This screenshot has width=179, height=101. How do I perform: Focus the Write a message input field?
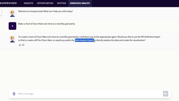click(x=89, y=94)
